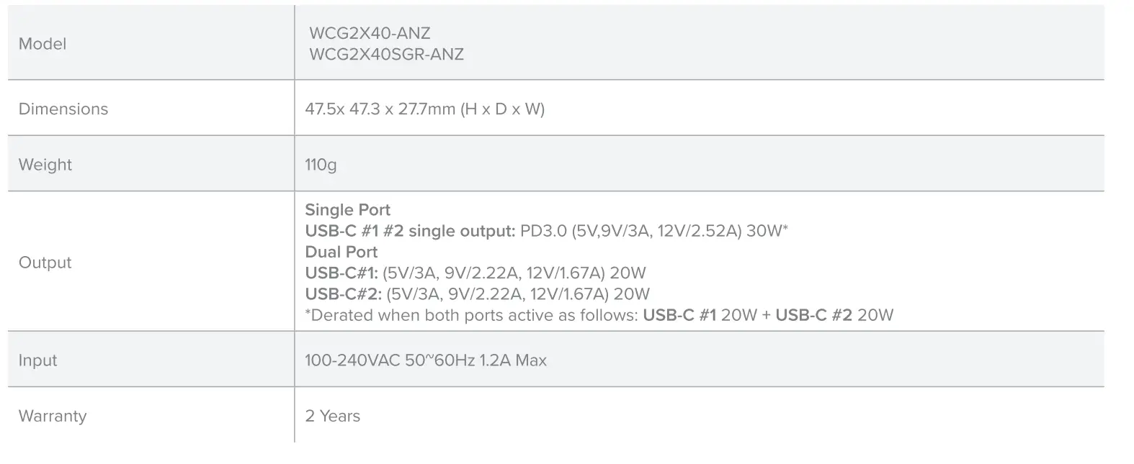Click bold 'USB-C #2' in the derated note

click(813, 315)
